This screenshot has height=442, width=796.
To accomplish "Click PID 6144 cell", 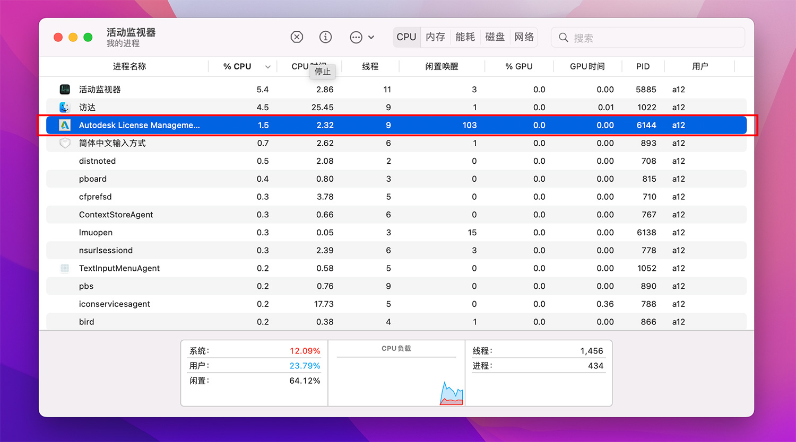I will pos(646,125).
